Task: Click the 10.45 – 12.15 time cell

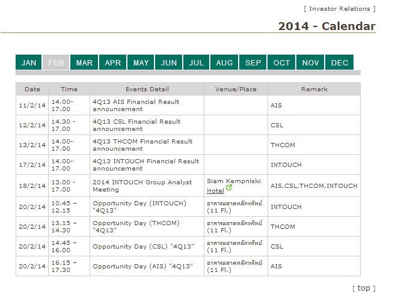Action: tap(69, 207)
